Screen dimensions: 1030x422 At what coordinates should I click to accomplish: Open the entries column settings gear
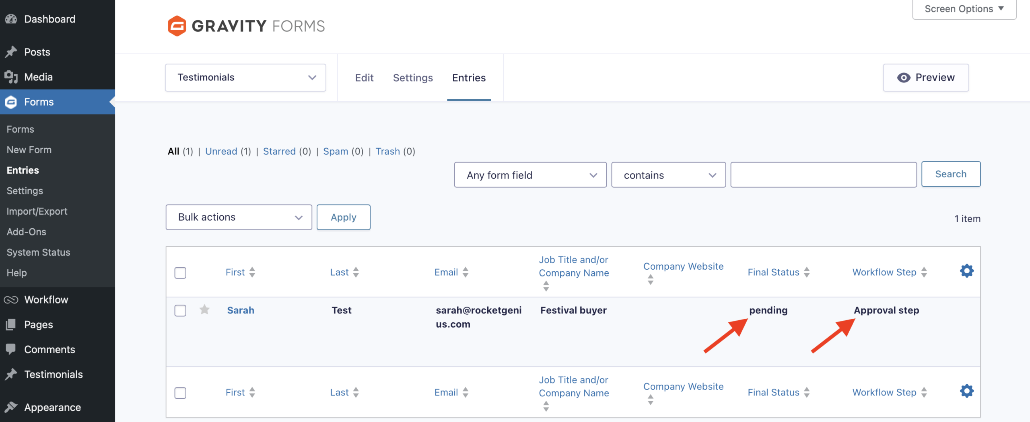pyautogui.click(x=967, y=270)
